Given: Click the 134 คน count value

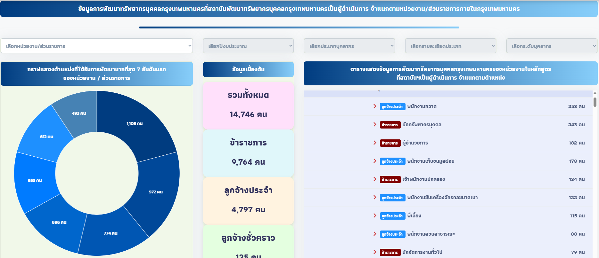Looking at the screenshot, I should pos(577,179).
